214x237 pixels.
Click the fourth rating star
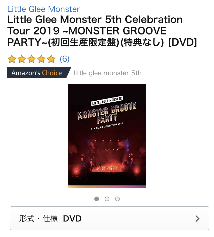click(41, 59)
